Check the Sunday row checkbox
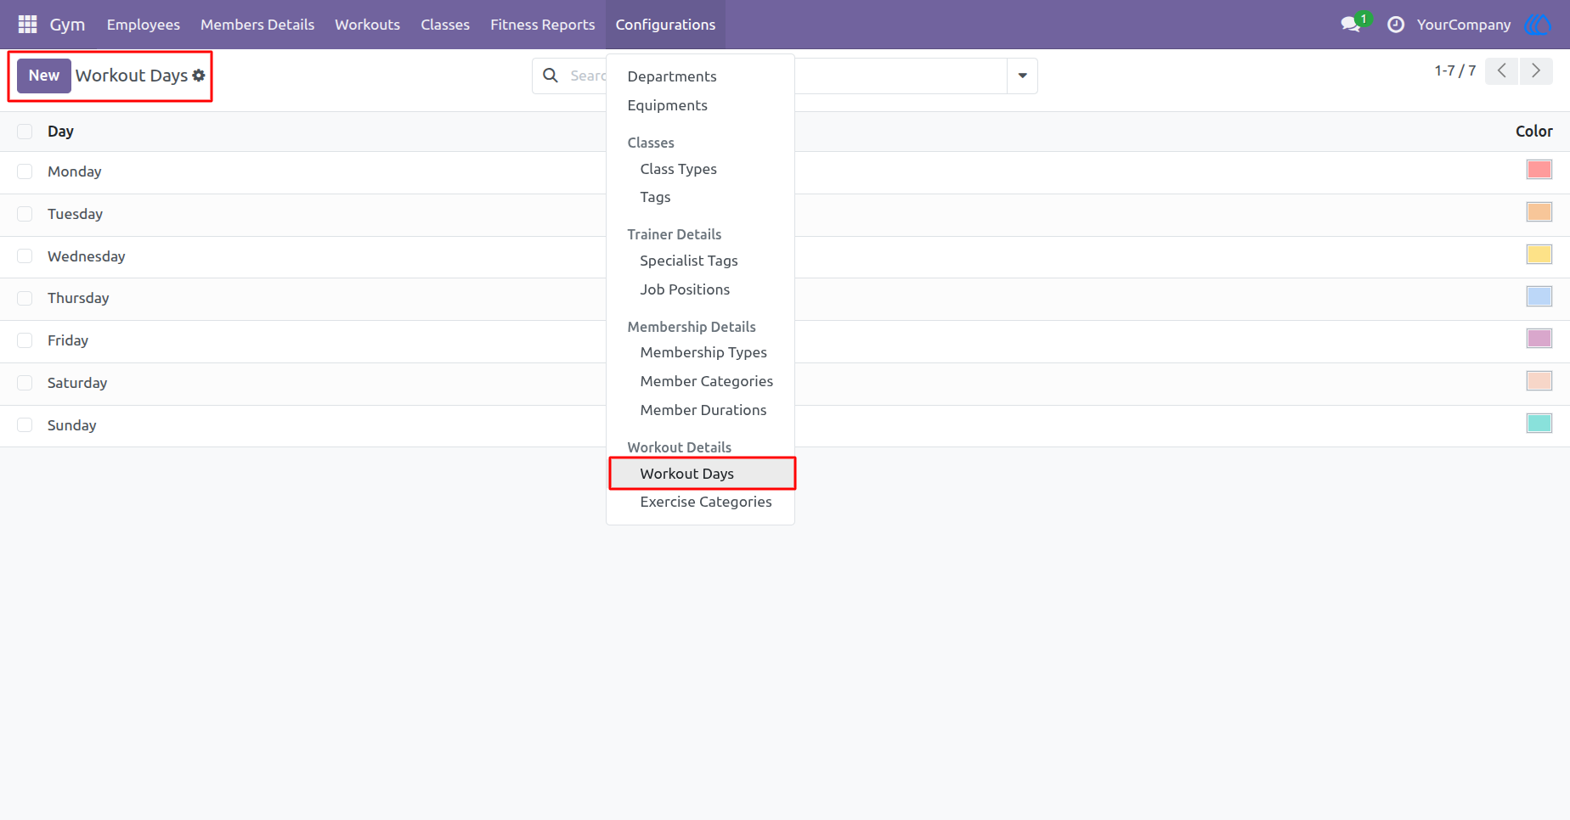 [x=25, y=425]
